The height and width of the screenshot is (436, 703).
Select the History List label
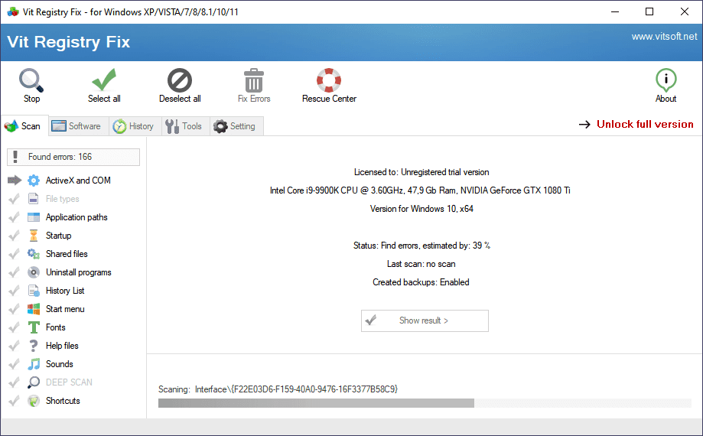[x=65, y=291]
